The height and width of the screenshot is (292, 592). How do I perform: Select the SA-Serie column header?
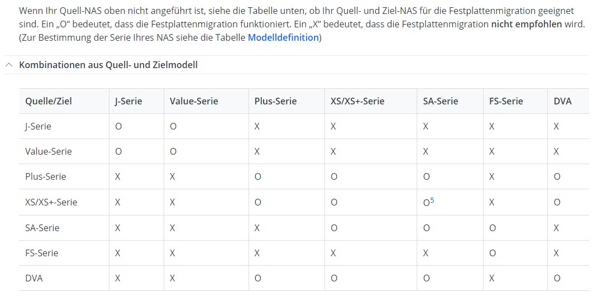[441, 101]
